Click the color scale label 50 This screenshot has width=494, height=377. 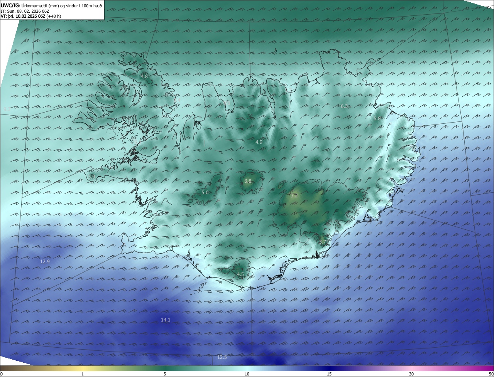491,374
